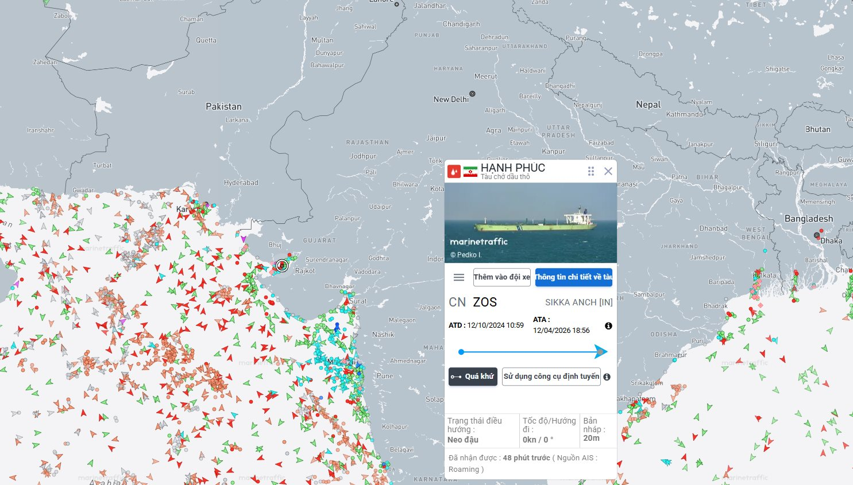Open Thông tin chi tiết về tàu

tap(573, 277)
